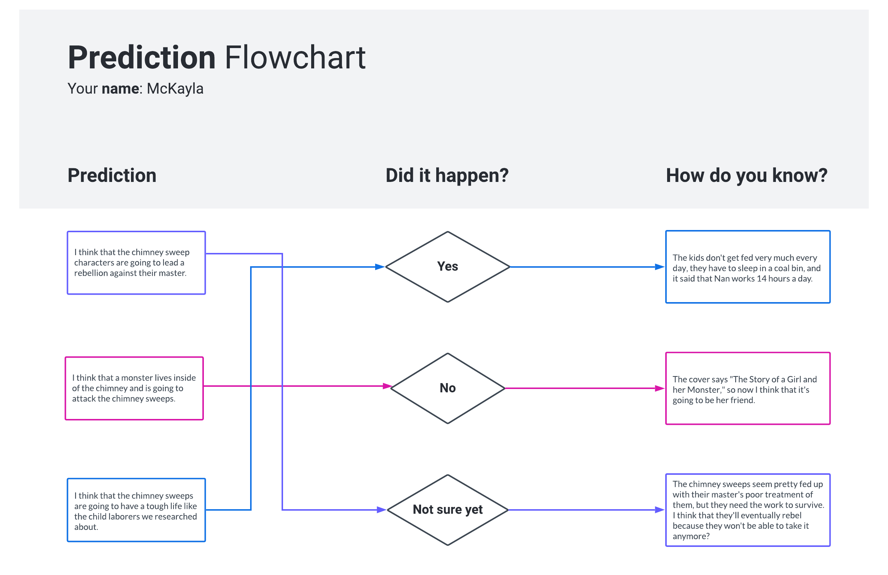This screenshot has height=575, width=888.
Task: Click the "Prediction" column heading
Action: (x=112, y=175)
